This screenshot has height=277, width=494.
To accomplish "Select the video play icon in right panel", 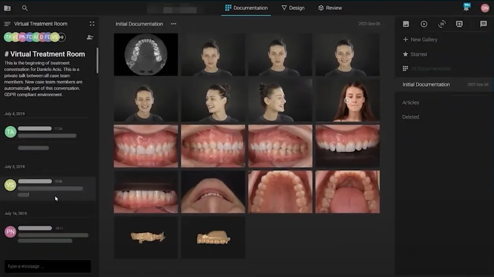I will pyautogui.click(x=424, y=24).
